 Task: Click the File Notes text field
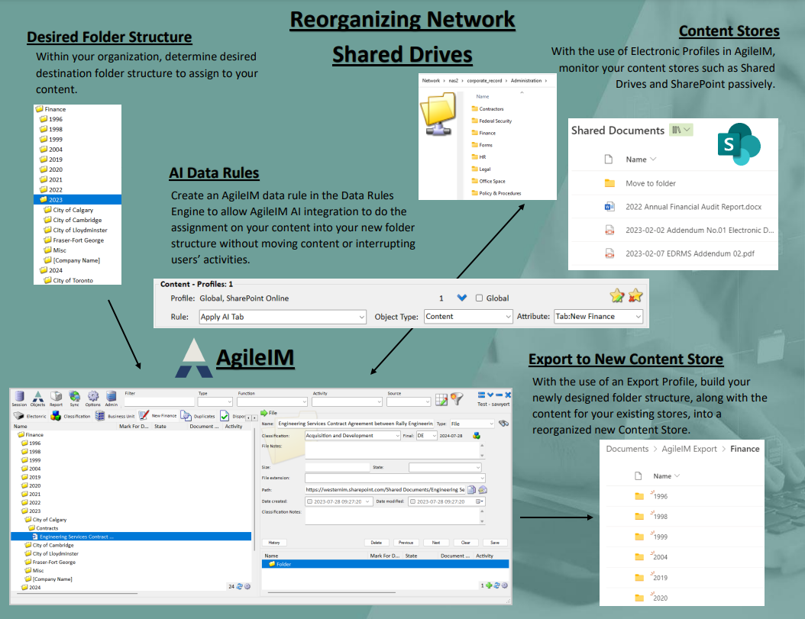click(x=393, y=450)
